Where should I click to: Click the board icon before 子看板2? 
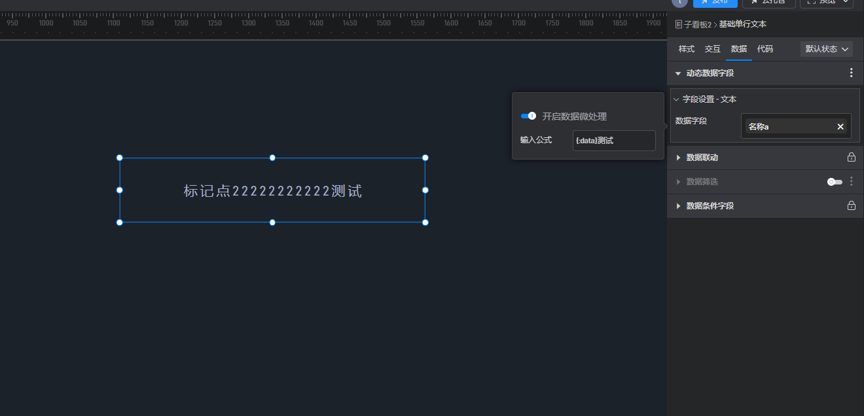coord(679,24)
